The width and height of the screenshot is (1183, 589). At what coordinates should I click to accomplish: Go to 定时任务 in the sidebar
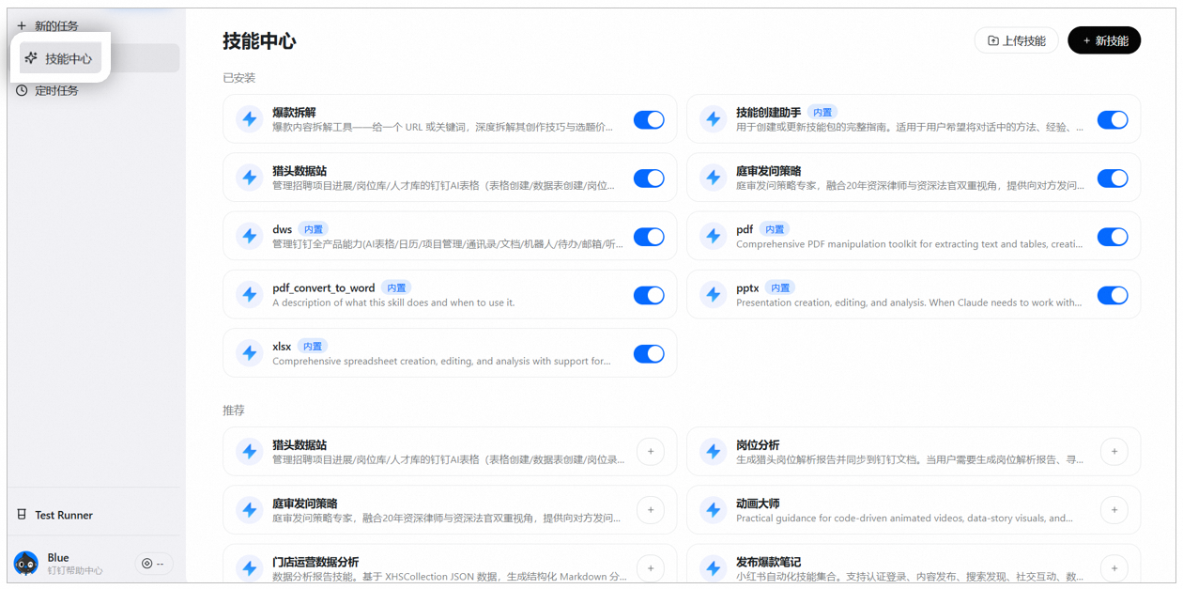[56, 91]
